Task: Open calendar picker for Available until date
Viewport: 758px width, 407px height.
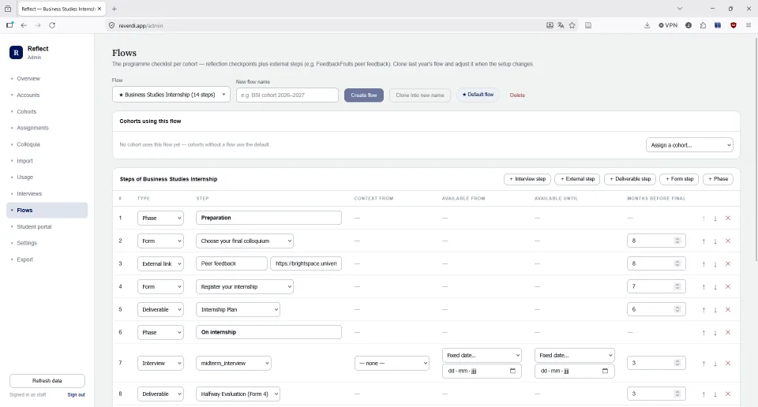Action: (x=605, y=371)
